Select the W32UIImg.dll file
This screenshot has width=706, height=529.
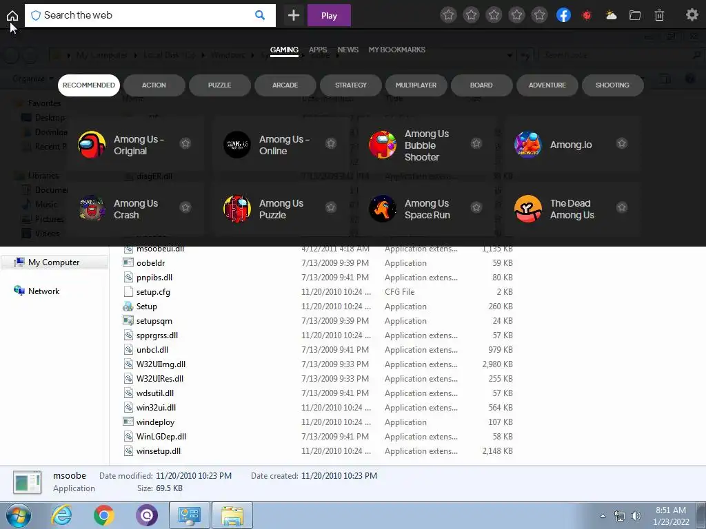tap(161, 364)
